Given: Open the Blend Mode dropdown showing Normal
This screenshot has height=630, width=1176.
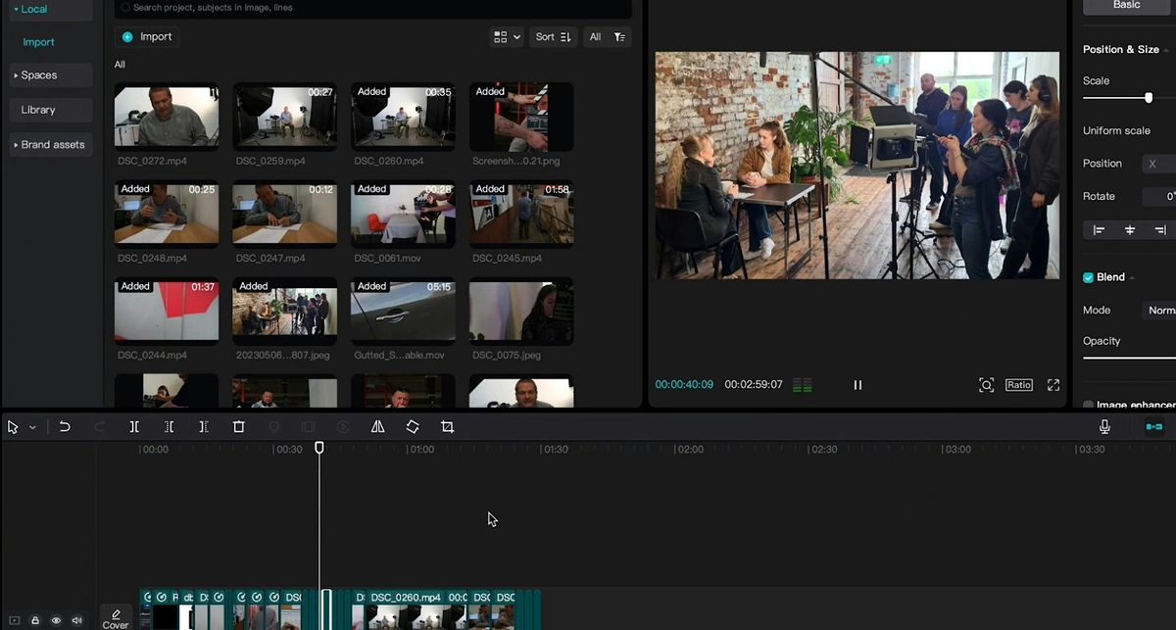Looking at the screenshot, I should pos(1160,310).
